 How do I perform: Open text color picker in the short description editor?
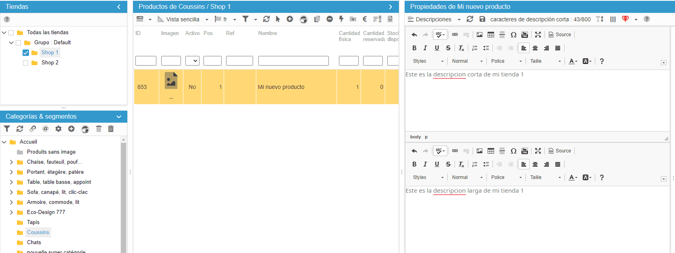[573, 61]
